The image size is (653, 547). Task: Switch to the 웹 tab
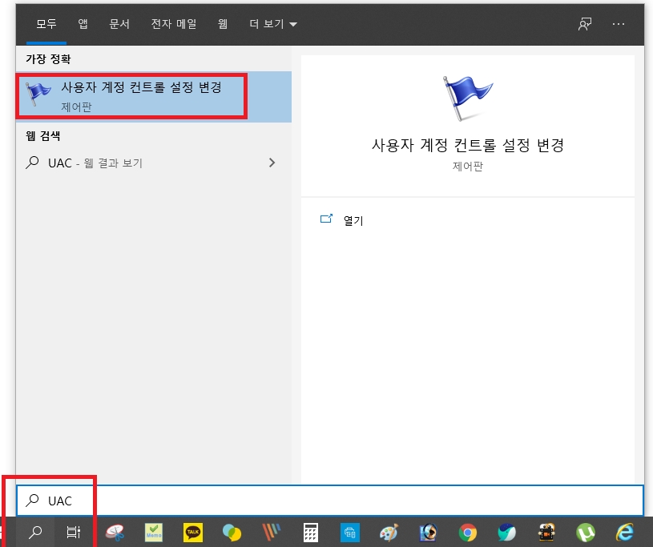coord(223,24)
